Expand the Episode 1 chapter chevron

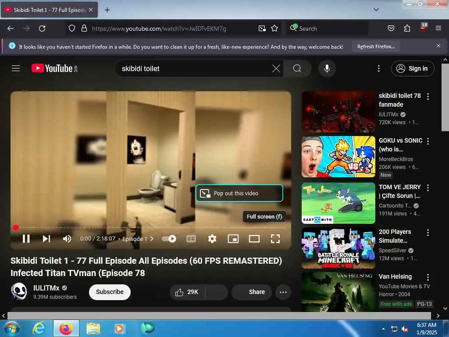pos(152,239)
